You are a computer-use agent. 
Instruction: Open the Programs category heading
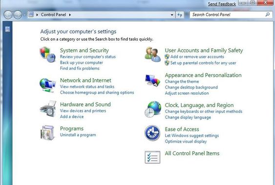click(x=72, y=129)
